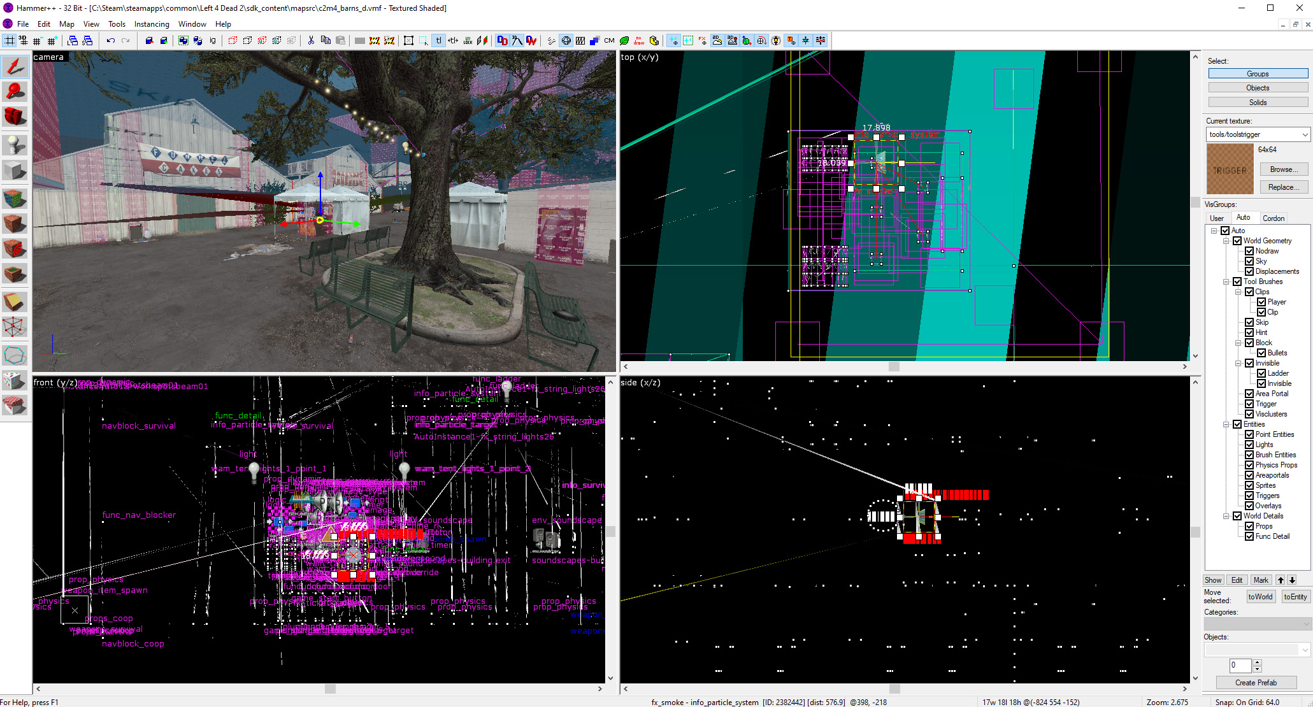The height and width of the screenshot is (707, 1313).
Task: Click the cut scissors icon
Action: pyautogui.click(x=311, y=41)
